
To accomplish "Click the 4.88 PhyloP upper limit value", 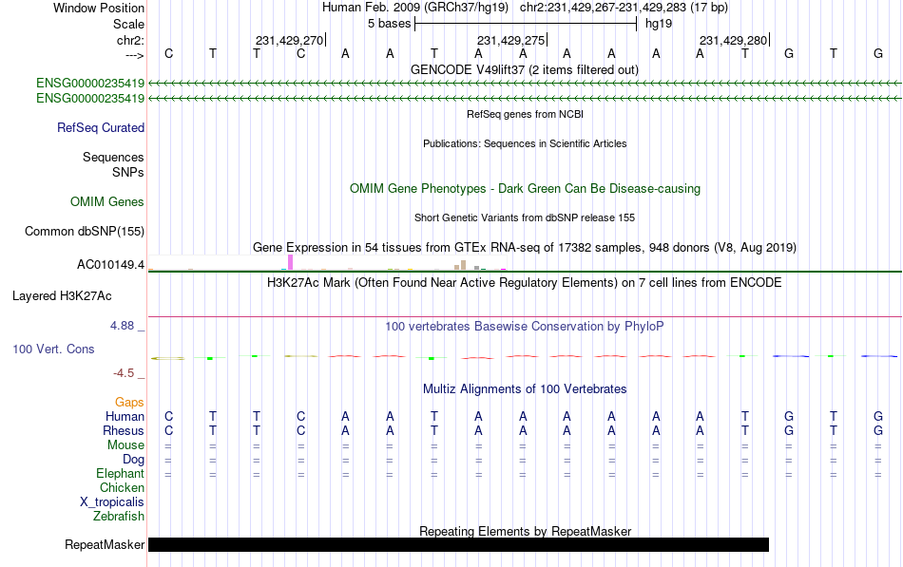I will point(122,326).
